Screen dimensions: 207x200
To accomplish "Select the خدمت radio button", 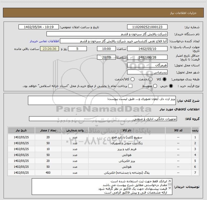I will (151, 79).
